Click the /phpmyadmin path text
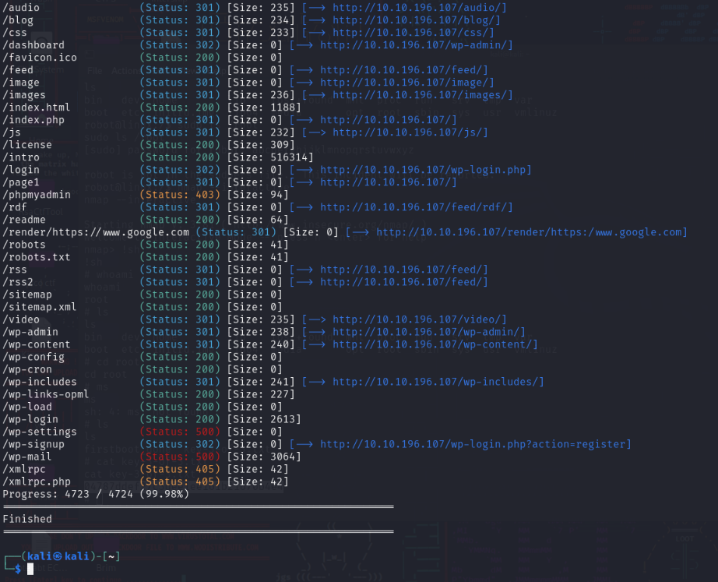The width and height of the screenshot is (718, 582). pos(37,195)
